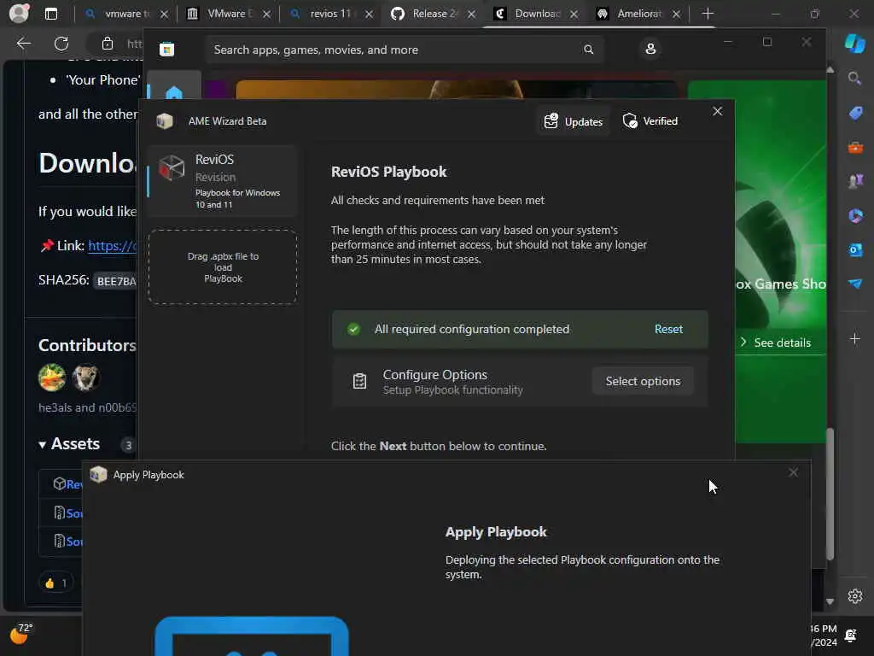Click the SHA256 hash value BEE7BA
Screen dimensions: 874x656
click(116, 281)
